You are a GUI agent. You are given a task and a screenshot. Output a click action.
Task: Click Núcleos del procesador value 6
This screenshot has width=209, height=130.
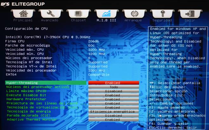click(89, 58)
